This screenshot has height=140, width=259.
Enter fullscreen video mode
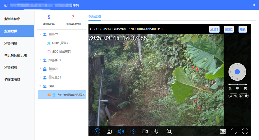pyautogui.click(x=245, y=131)
